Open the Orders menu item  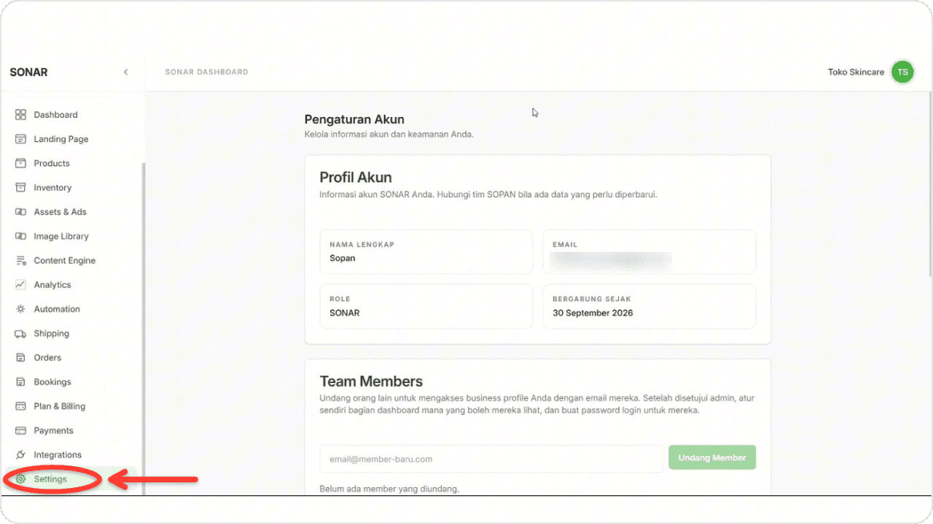(47, 357)
